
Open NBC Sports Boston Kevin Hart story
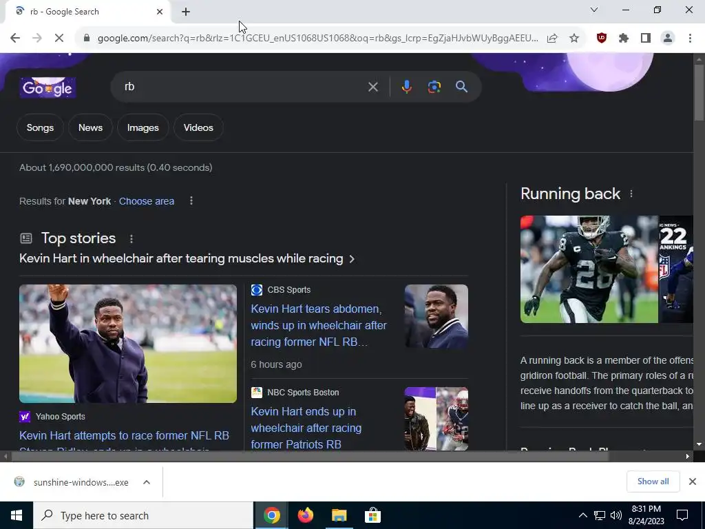coord(306,428)
